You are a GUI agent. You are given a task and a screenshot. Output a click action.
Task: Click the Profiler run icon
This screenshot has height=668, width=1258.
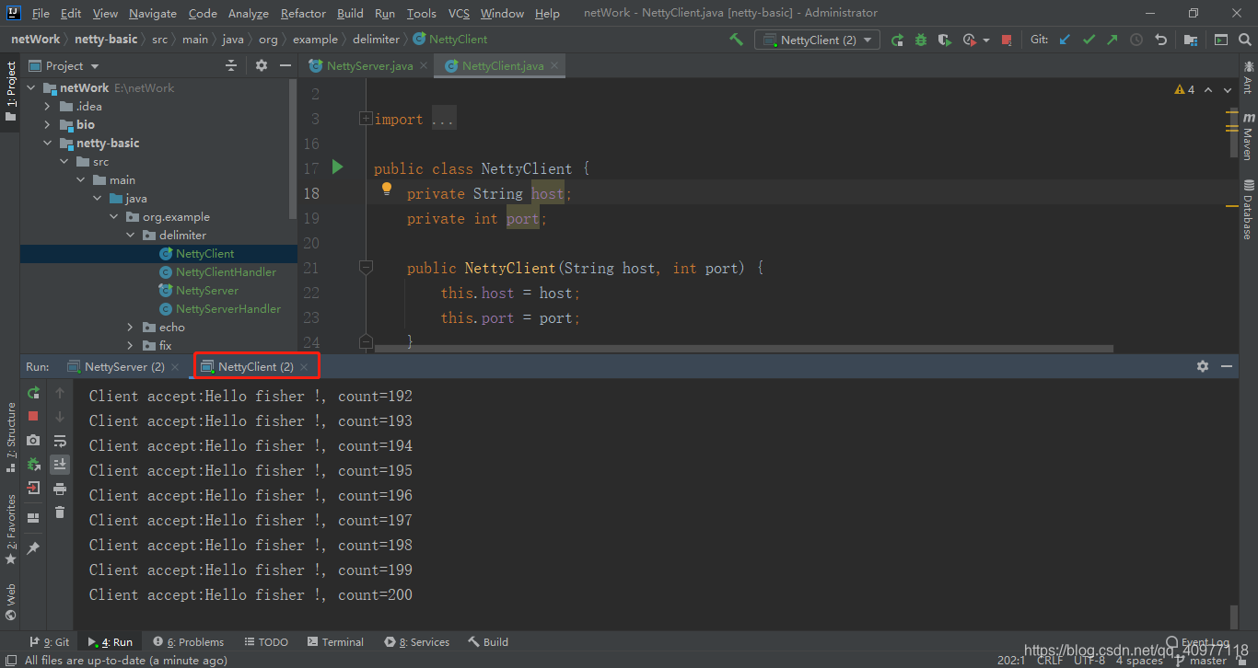[970, 40]
